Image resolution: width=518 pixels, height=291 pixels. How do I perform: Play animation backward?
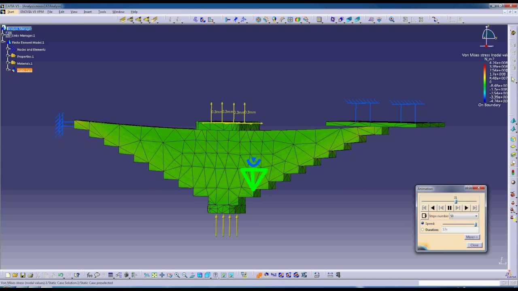point(433,208)
